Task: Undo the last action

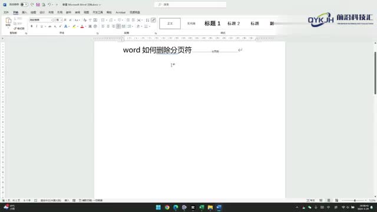Action: click(49, 5)
